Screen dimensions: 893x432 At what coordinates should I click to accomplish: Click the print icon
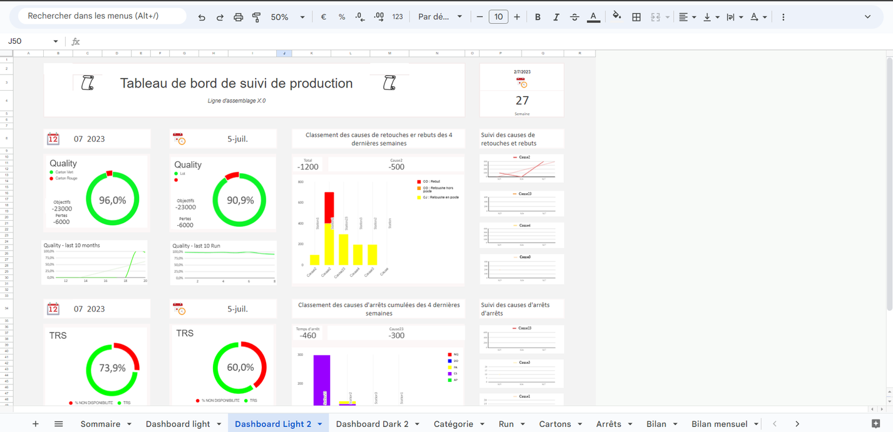pyautogui.click(x=238, y=17)
